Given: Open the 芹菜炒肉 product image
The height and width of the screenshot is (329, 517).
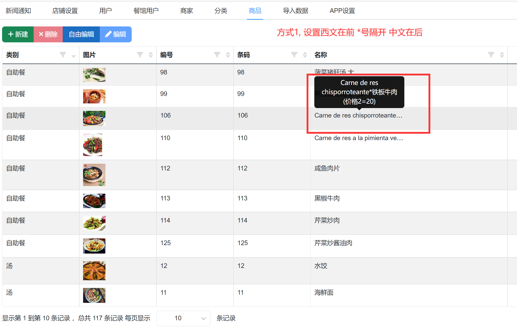Looking at the screenshot, I should tap(94, 223).
